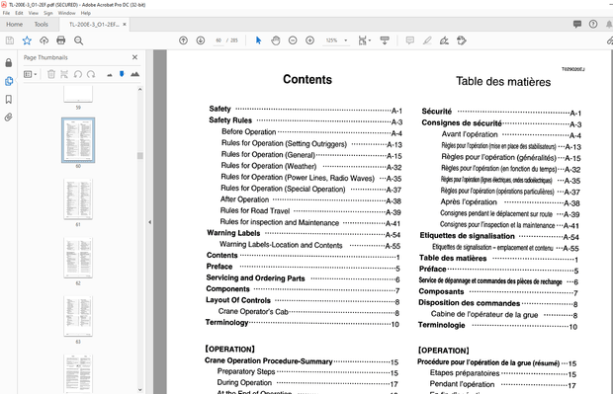This screenshot has width=613, height=394.
Task: Add document to starred with star icon
Action: pos(27,40)
